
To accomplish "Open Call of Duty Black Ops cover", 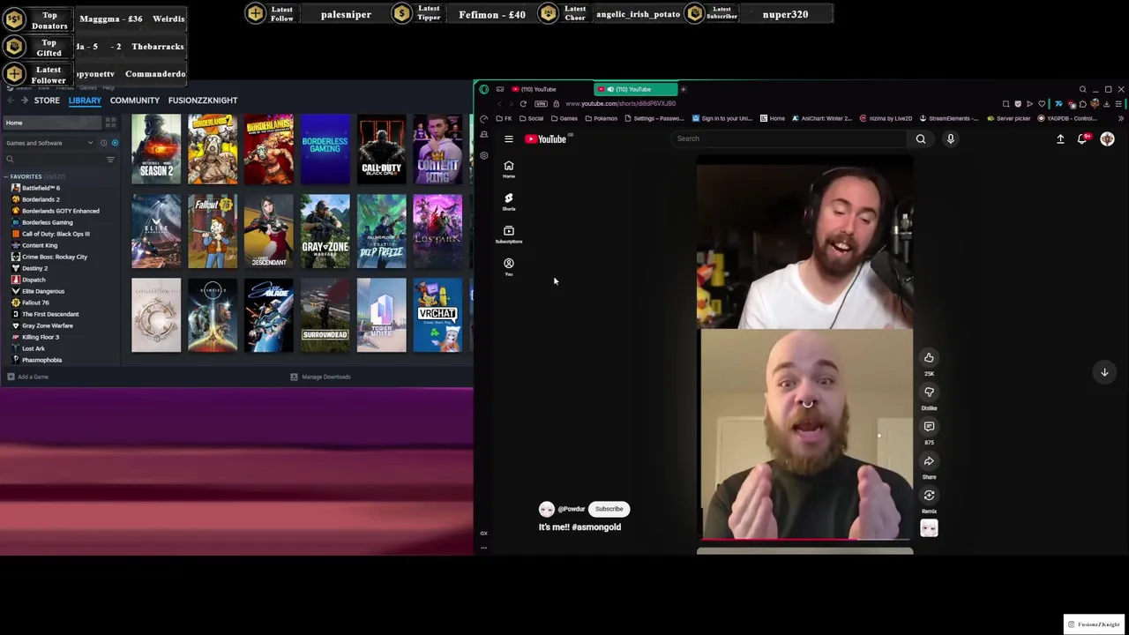I will click(381, 149).
